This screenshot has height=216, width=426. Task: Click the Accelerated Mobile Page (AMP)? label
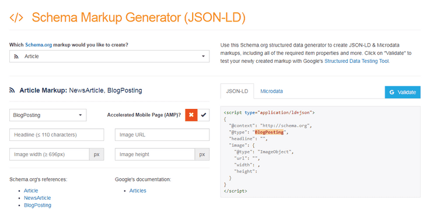(x=144, y=115)
